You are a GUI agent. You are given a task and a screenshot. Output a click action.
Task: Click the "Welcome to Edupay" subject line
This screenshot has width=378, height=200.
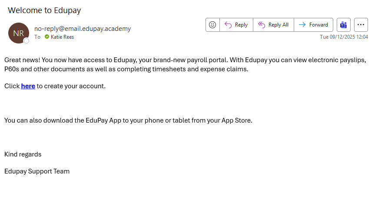pyautogui.click(x=44, y=10)
